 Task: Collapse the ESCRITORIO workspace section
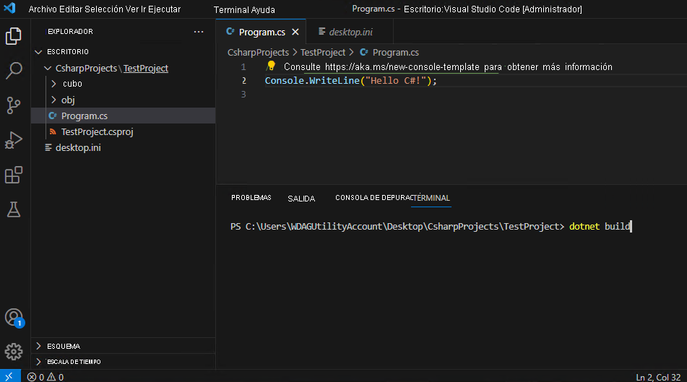coord(38,52)
